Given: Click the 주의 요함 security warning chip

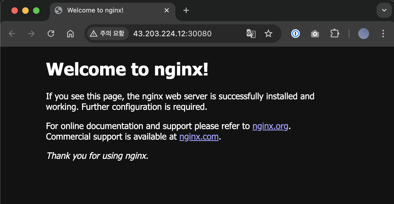Looking at the screenshot, I should pyautogui.click(x=108, y=34).
